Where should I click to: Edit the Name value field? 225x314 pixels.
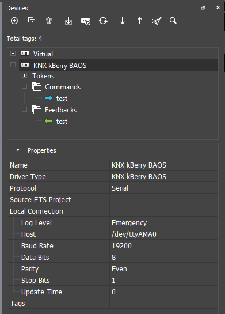(163, 165)
